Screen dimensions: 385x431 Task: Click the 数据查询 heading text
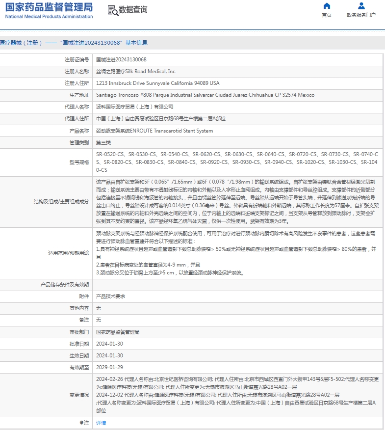pos(133,10)
